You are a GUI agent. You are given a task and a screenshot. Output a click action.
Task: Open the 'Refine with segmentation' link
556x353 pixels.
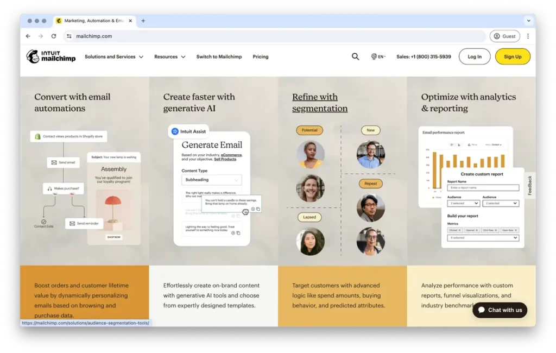[x=320, y=103]
